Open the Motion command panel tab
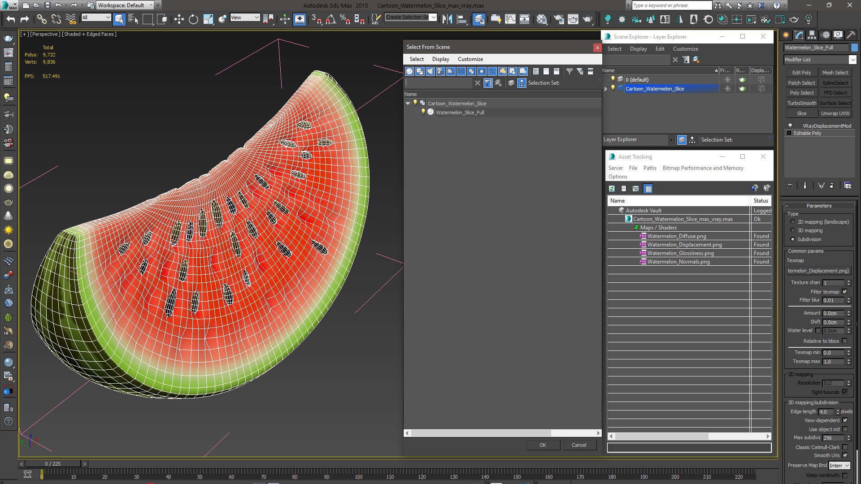The width and height of the screenshot is (861, 484). point(826,35)
